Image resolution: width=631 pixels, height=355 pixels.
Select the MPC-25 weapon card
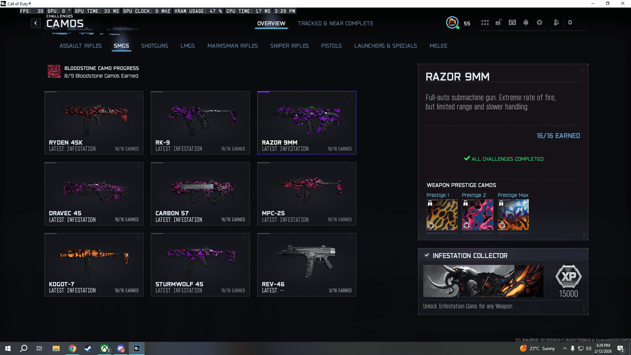307,194
